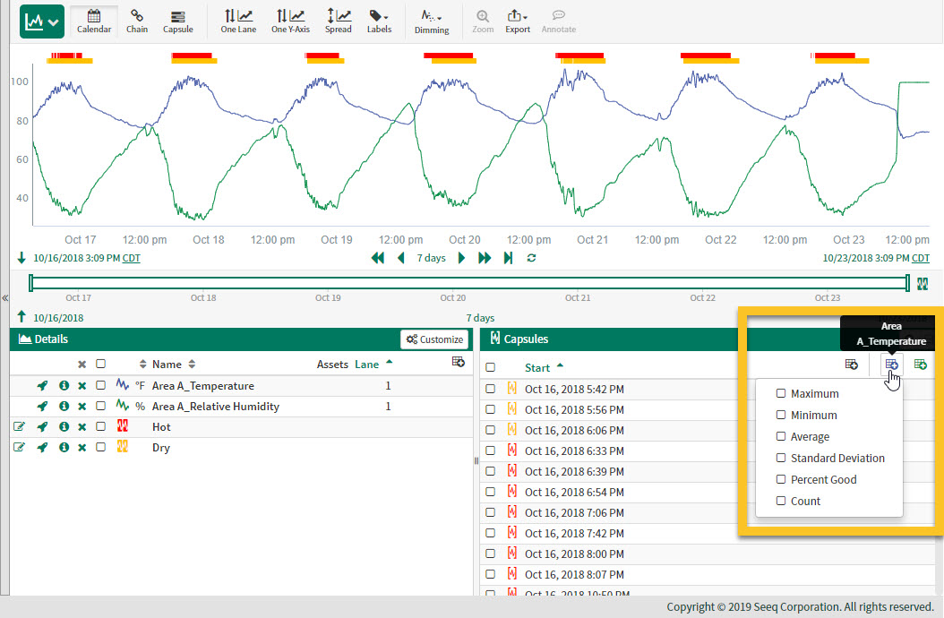Step the display range forward one arrow
Viewport: 944px width, 618px height.
(462, 258)
